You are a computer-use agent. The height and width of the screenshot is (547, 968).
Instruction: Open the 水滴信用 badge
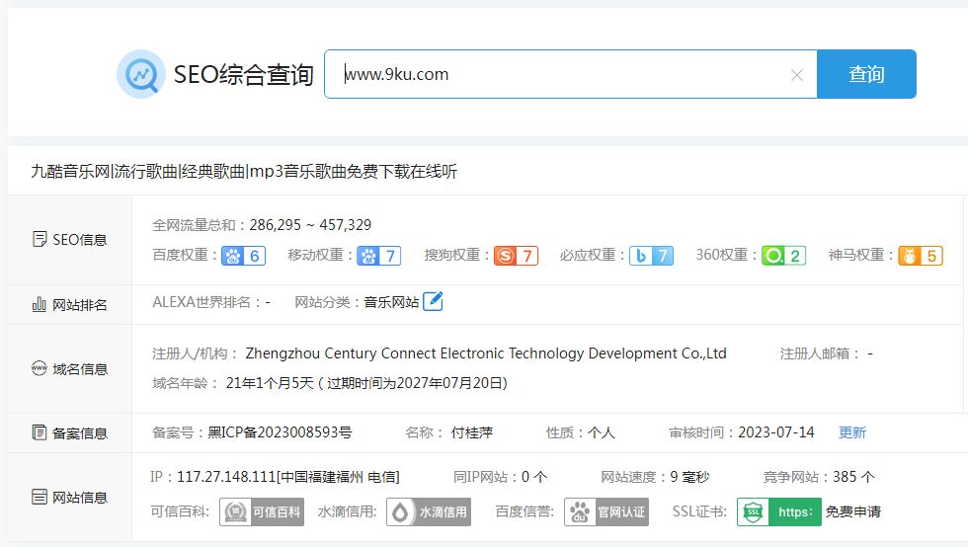pos(429,511)
